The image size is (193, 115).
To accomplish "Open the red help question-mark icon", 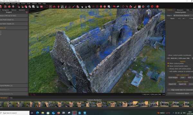I will tap(157, 7).
